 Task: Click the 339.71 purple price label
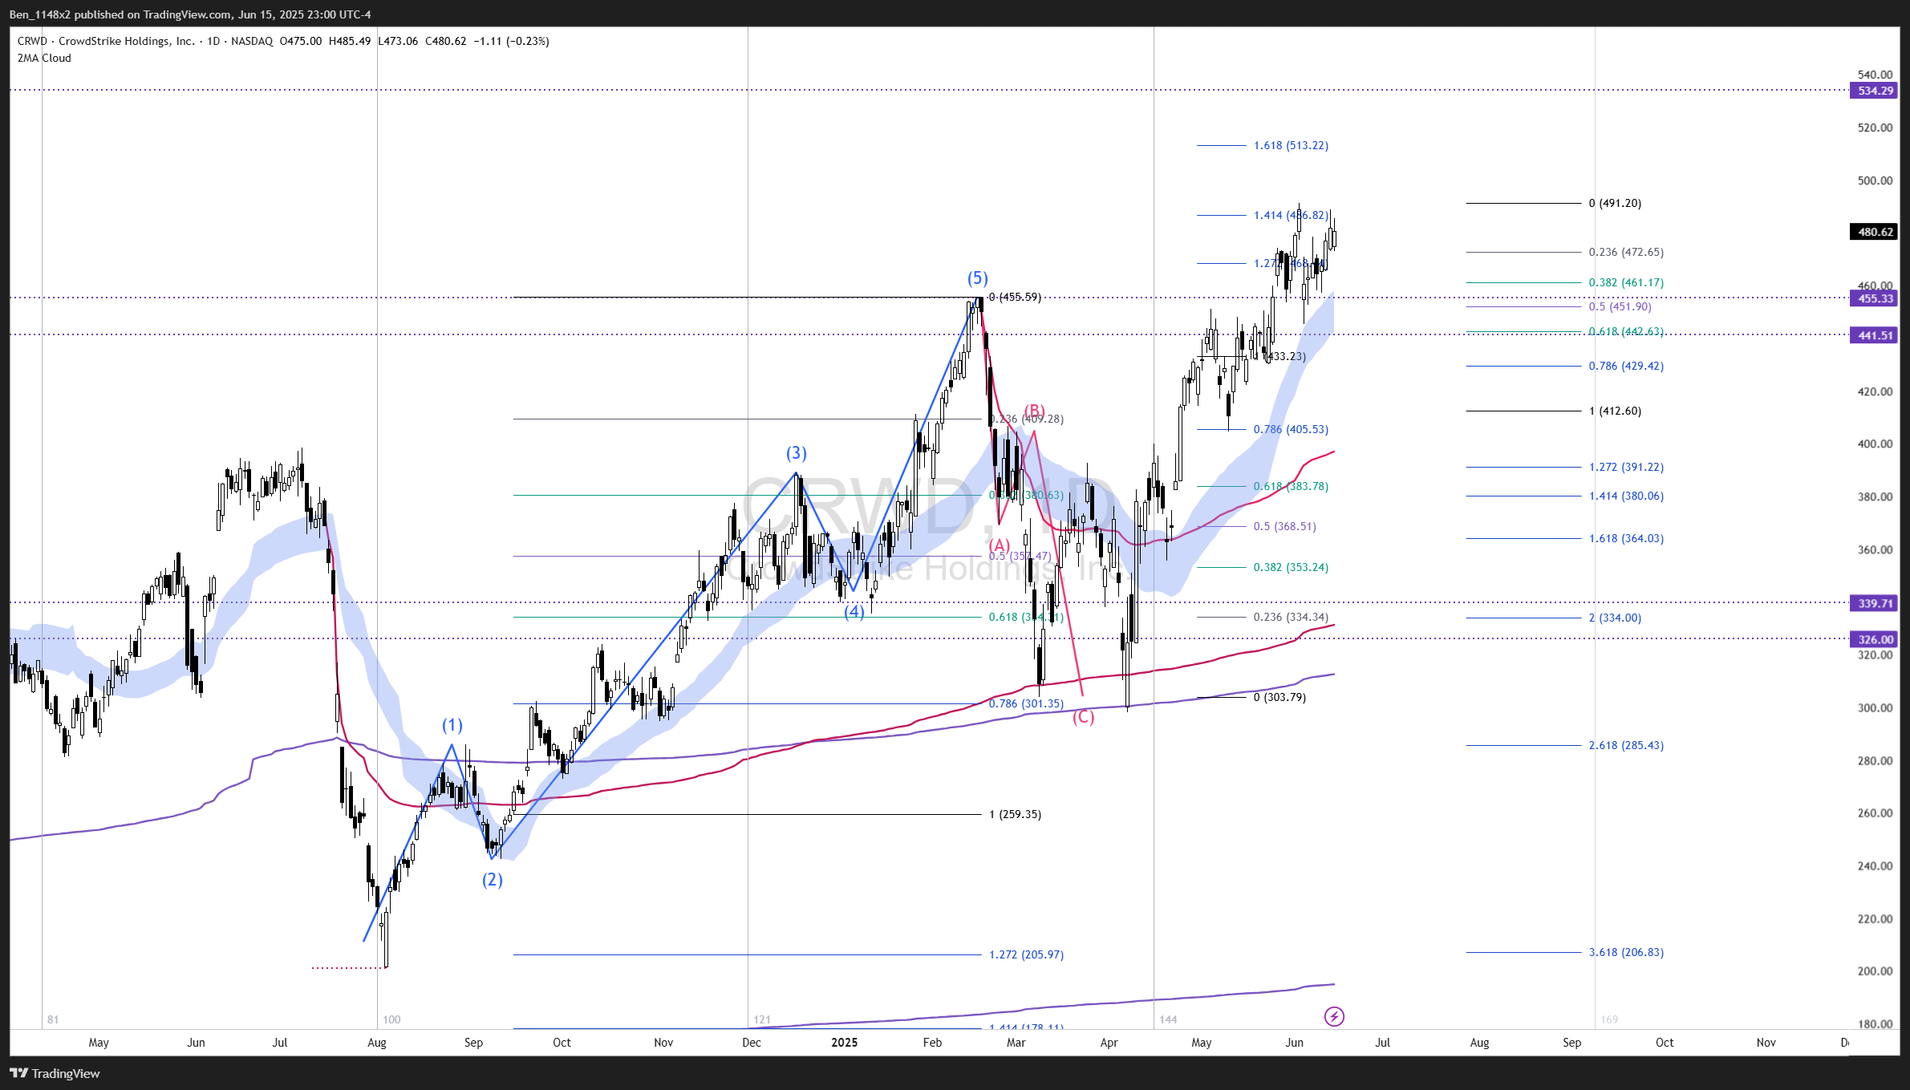pyautogui.click(x=1875, y=603)
